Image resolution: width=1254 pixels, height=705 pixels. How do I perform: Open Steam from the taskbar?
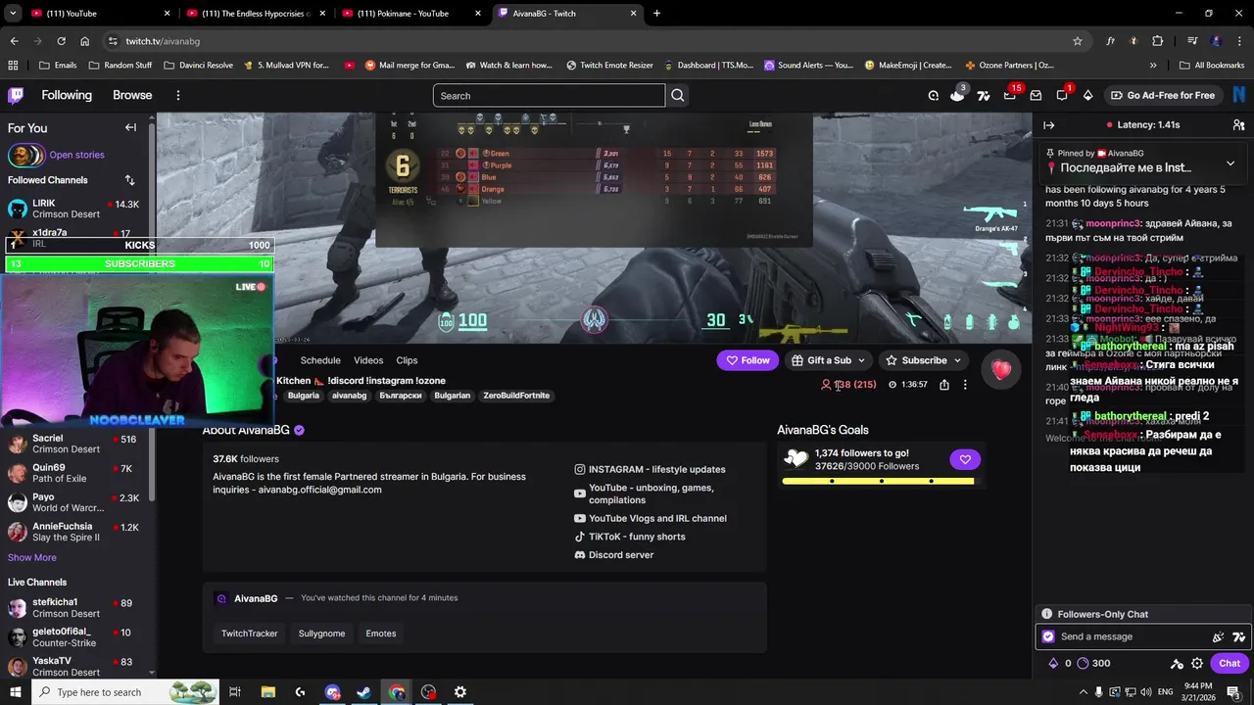tap(363, 692)
